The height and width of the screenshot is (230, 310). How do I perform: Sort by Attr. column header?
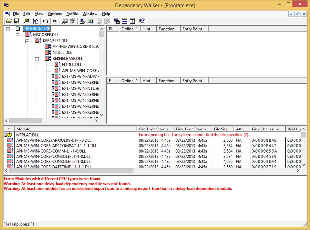pos(242,129)
